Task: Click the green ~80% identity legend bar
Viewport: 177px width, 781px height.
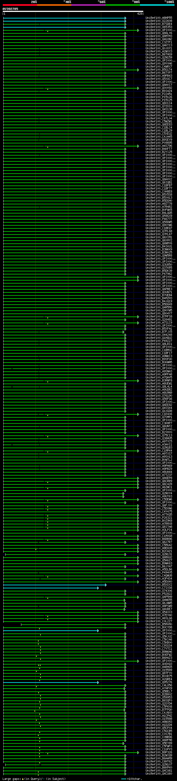Action: tap(123, 5)
